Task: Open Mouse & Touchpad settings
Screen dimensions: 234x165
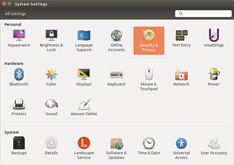Action: point(149,80)
